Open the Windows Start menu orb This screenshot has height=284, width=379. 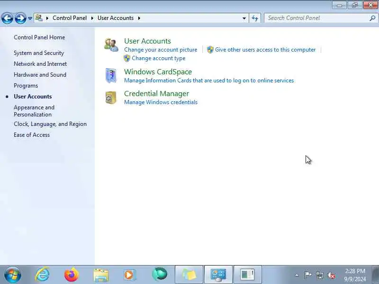pos(13,275)
